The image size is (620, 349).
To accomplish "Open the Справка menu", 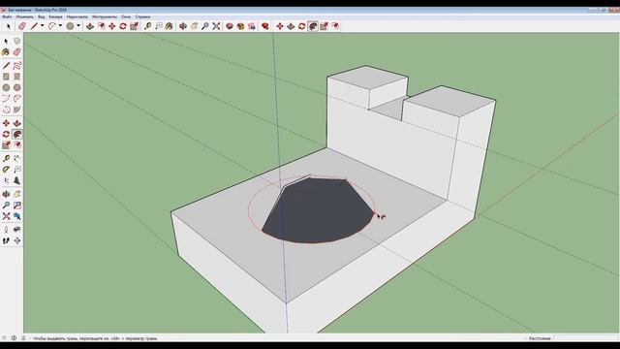I will 142,17.
